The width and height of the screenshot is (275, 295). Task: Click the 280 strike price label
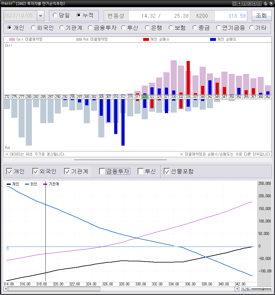[x=29, y=97]
